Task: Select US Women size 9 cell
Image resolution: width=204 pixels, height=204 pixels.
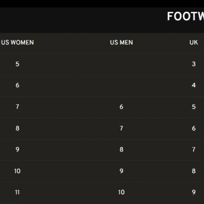Action: pos(18,149)
